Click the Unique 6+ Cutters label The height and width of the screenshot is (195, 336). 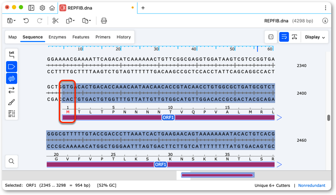[272, 185]
